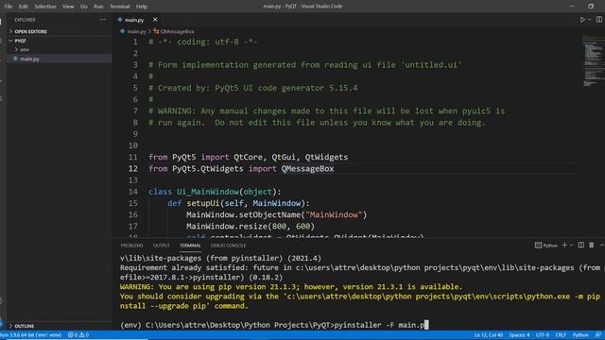Viewport: 605px width, 340px height.
Task: Open the Run menu
Action: [98, 7]
